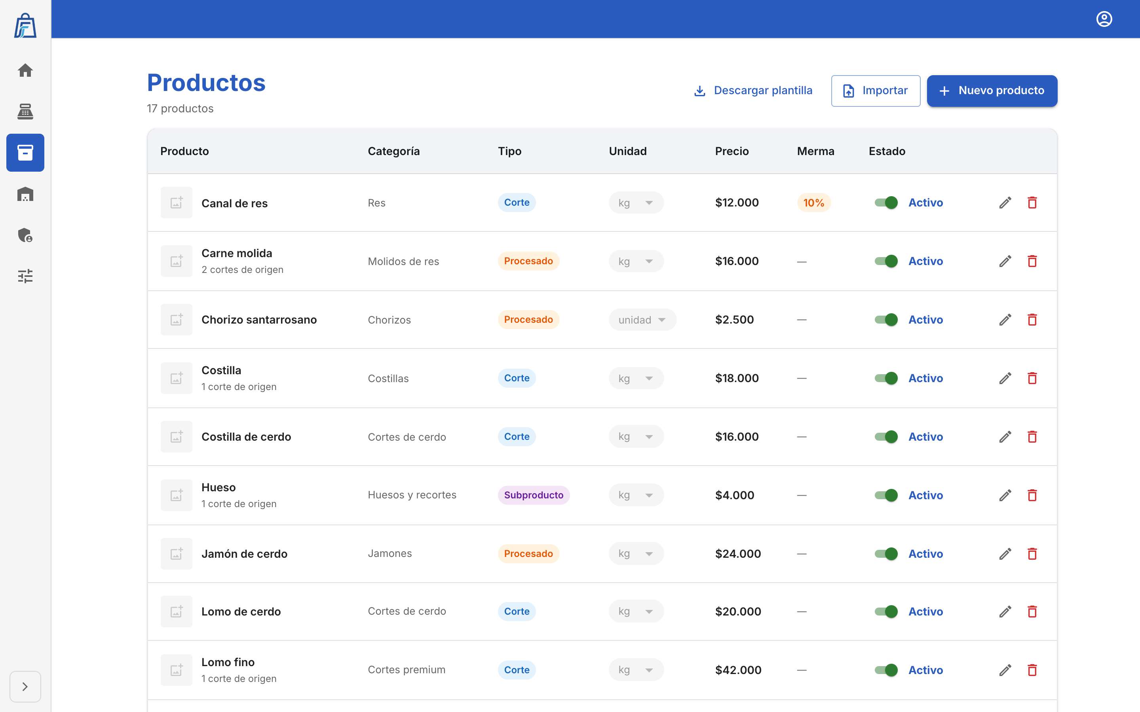Open the shield user sidebar icon

25,235
